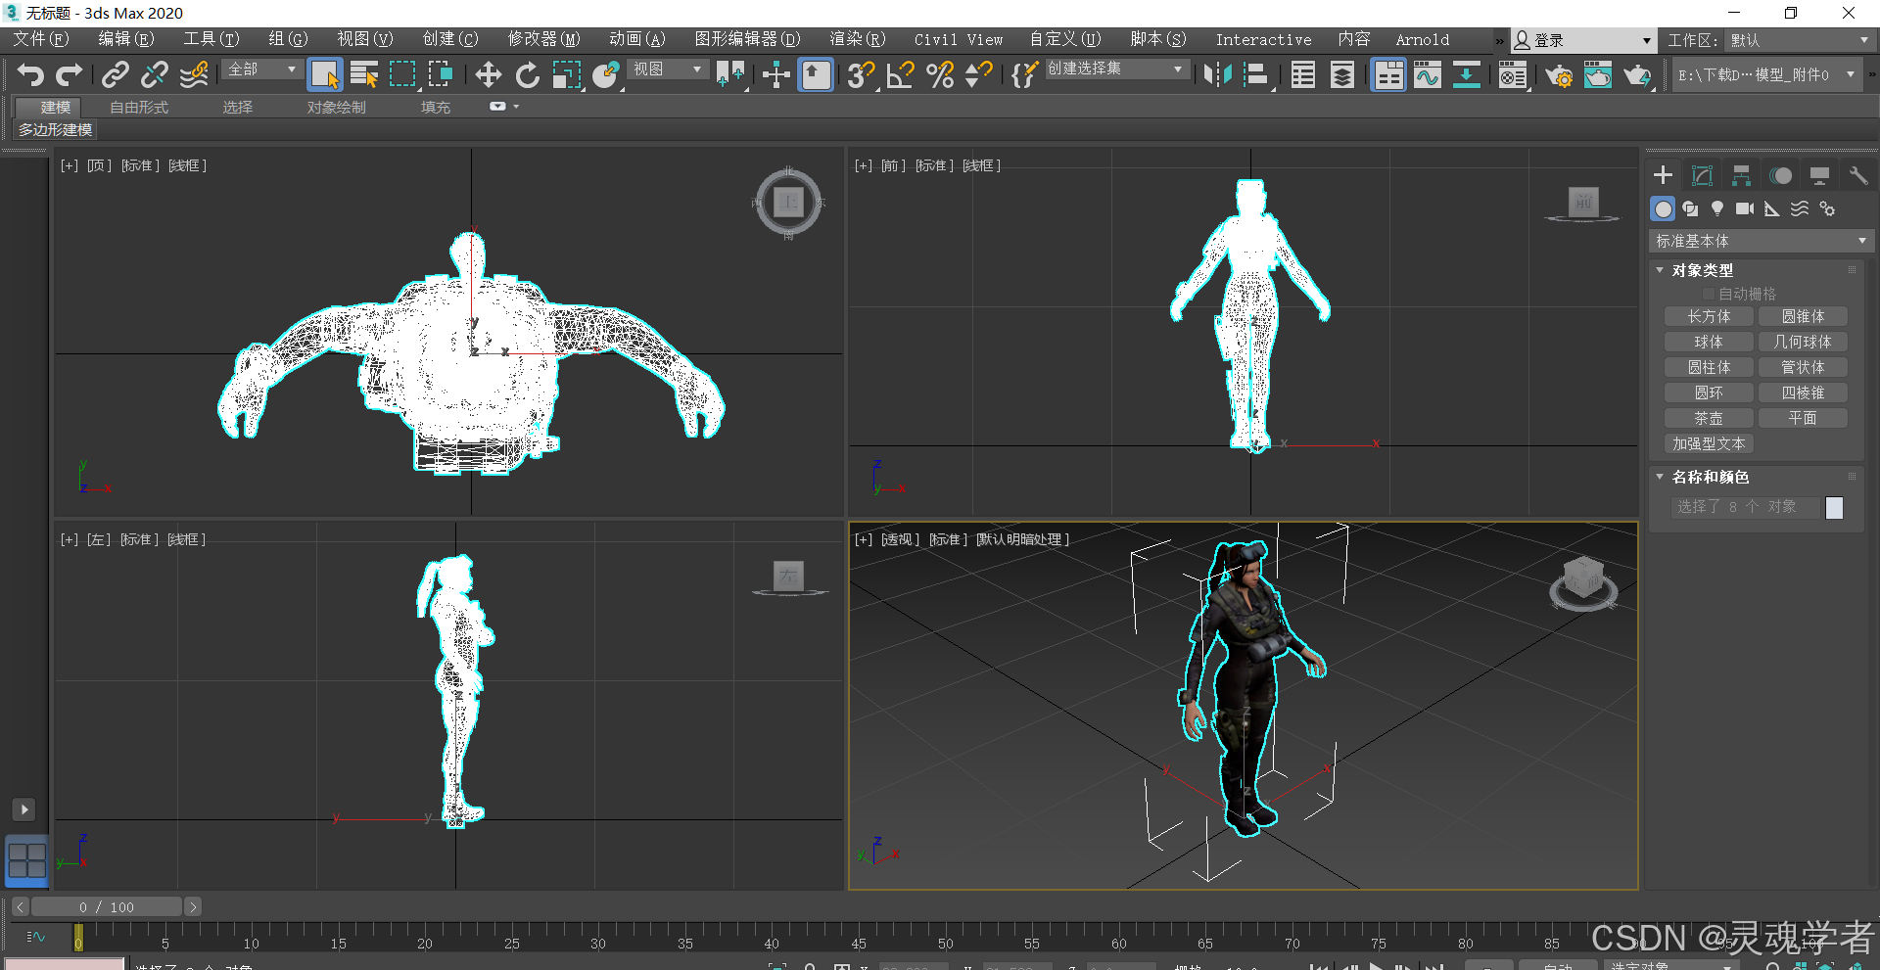Click the Redo arrow icon
1880x970 pixels.
[x=70, y=74]
